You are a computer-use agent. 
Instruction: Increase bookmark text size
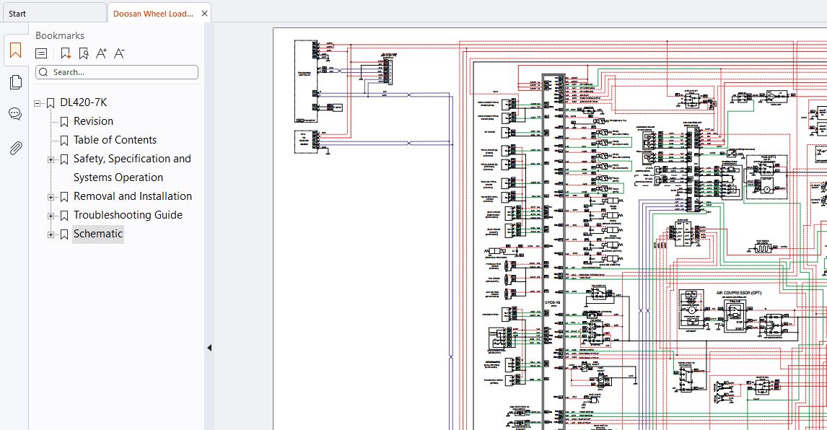(x=101, y=53)
